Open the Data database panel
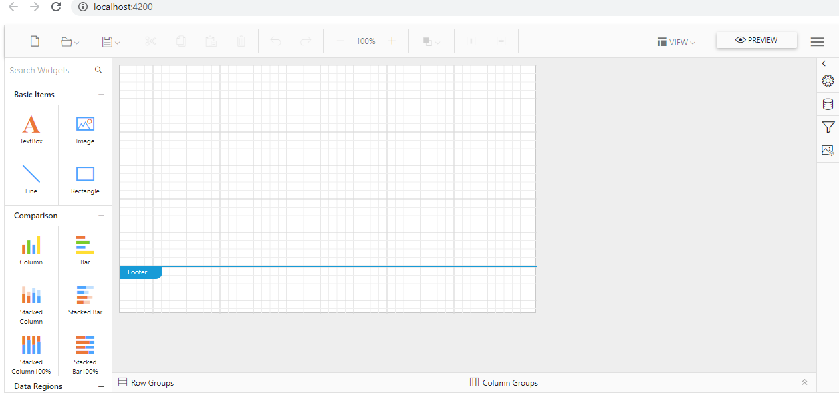The width and height of the screenshot is (839, 393). tap(828, 104)
